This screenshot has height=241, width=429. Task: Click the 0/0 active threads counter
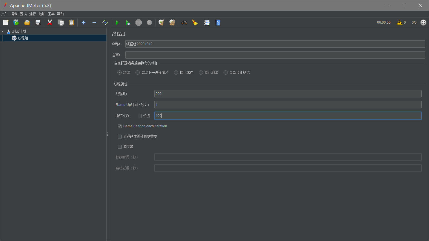[x=414, y=23]
